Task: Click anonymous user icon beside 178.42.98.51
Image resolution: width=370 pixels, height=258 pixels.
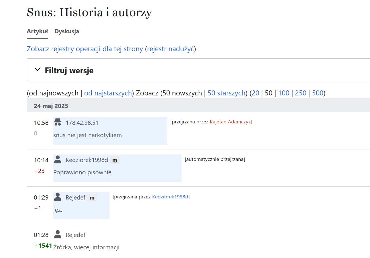Action: click(x=58, y=122)
